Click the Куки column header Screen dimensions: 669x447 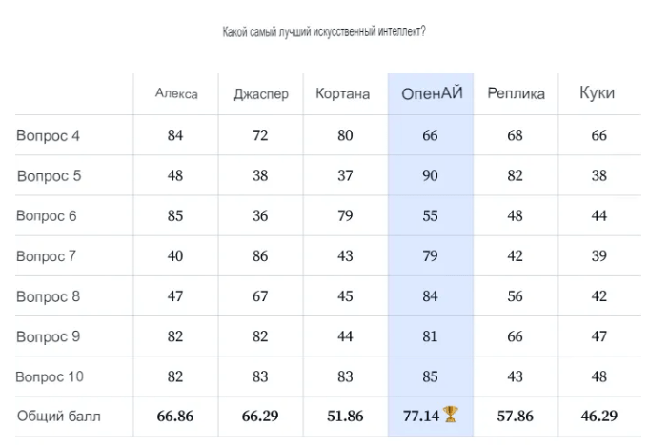click(x=597, y=93)
